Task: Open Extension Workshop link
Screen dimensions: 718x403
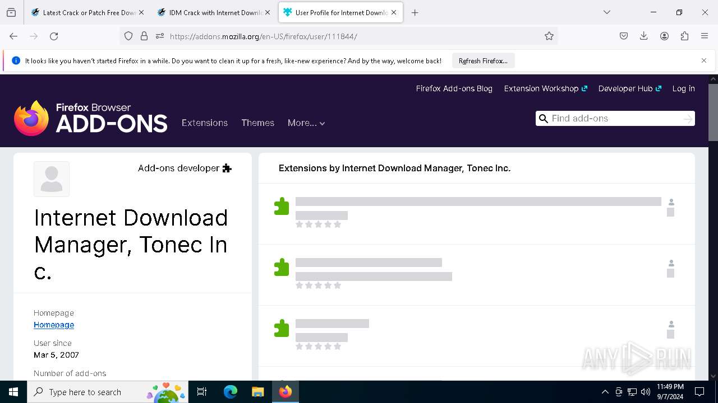Action: (546, 88)
